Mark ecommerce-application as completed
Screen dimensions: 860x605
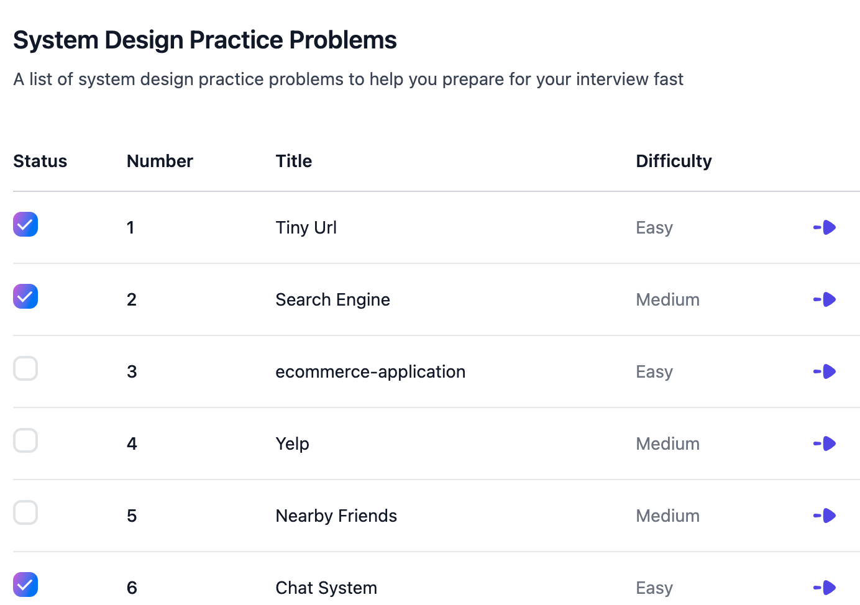(25, 368)
